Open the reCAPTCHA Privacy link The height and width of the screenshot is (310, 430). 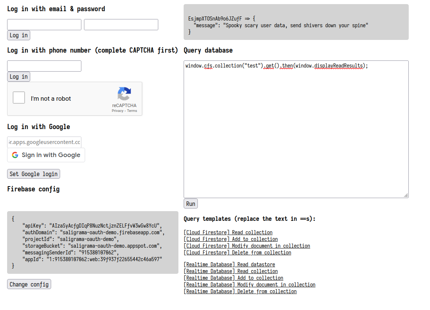click(117, 111)
